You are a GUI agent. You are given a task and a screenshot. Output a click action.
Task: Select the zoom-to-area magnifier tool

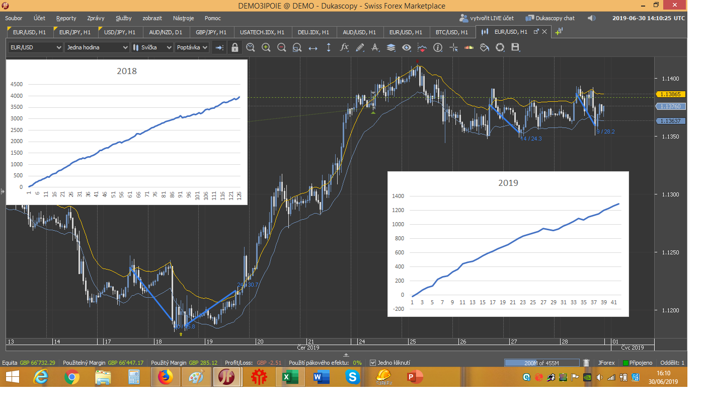click(297, 47)
